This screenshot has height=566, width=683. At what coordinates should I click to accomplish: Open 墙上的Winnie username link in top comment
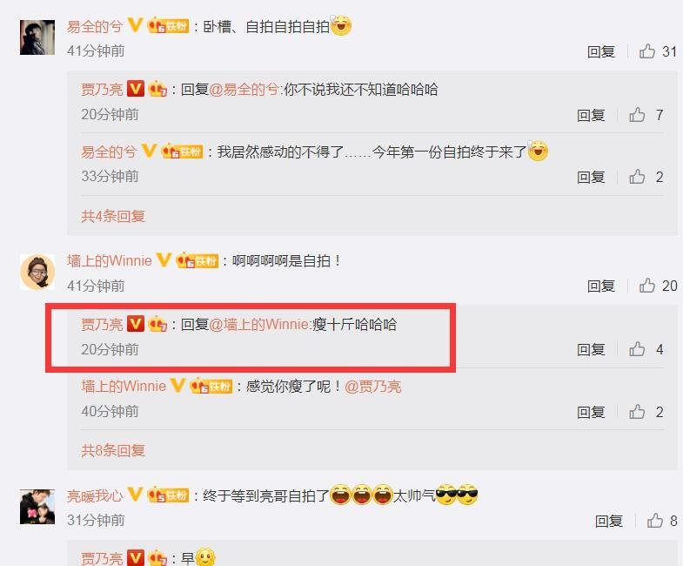pyautogui.click(x=110, y=260)
